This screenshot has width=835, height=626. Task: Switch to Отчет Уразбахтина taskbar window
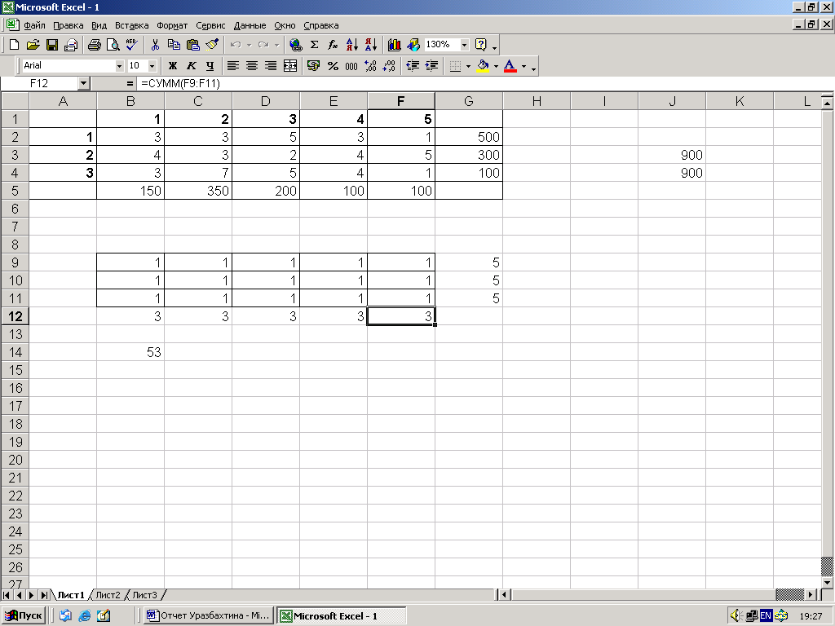[x=208, y=616]
